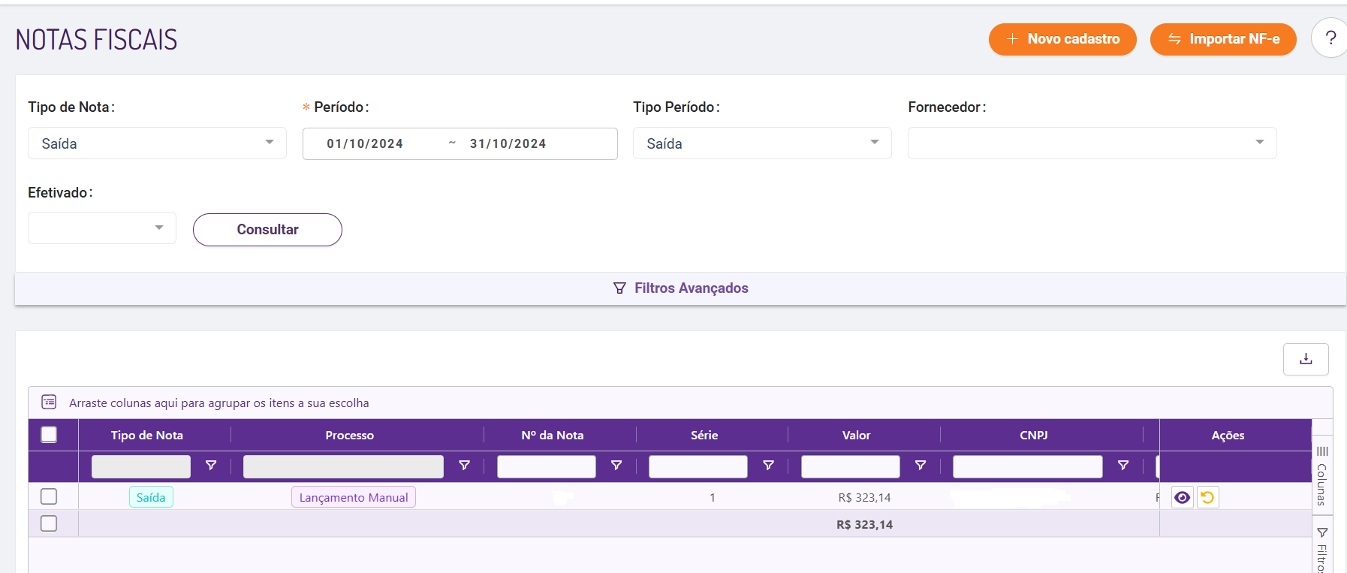Screen dimensions: 1347x573
Task: Toggle the select-all header checkbox
Action: pyautogui.click(x=49, y=435)
